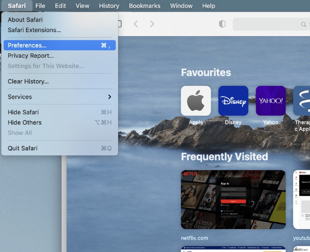This screenshot has width=310, height=252.
Task: Select About Safari
Action: click(25, 19)
